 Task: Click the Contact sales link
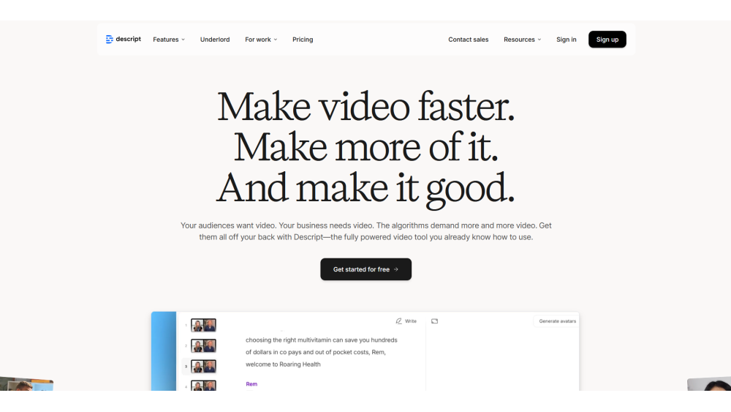[x=469, y=40]
